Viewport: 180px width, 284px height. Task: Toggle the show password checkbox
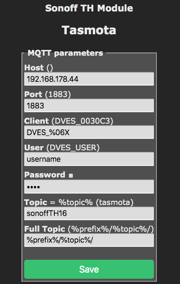(71, 176)
